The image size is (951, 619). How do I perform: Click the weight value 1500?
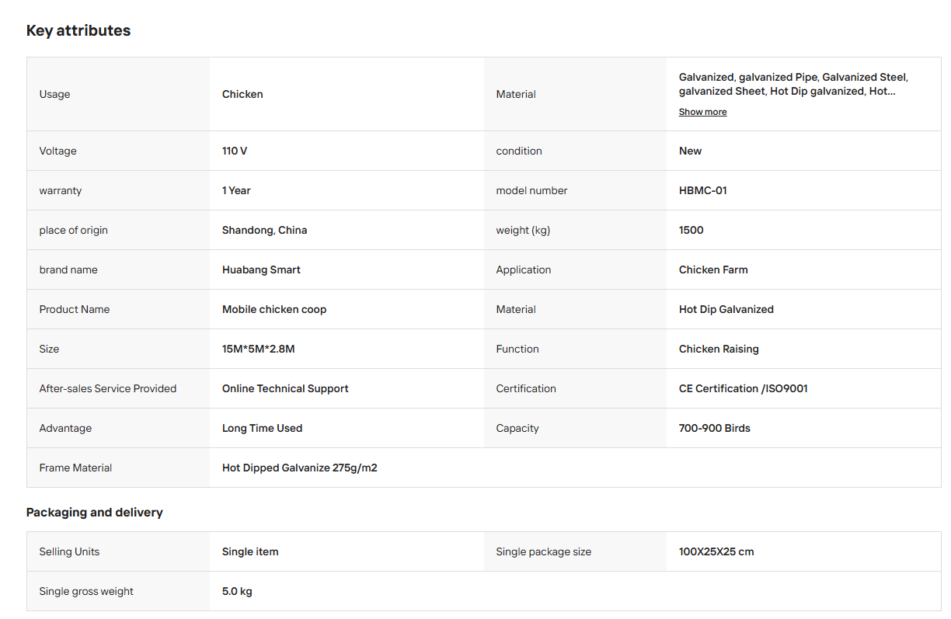(691, 230)
